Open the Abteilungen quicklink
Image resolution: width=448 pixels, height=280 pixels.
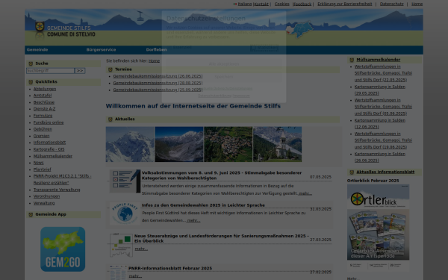click(x=45, y=89)
